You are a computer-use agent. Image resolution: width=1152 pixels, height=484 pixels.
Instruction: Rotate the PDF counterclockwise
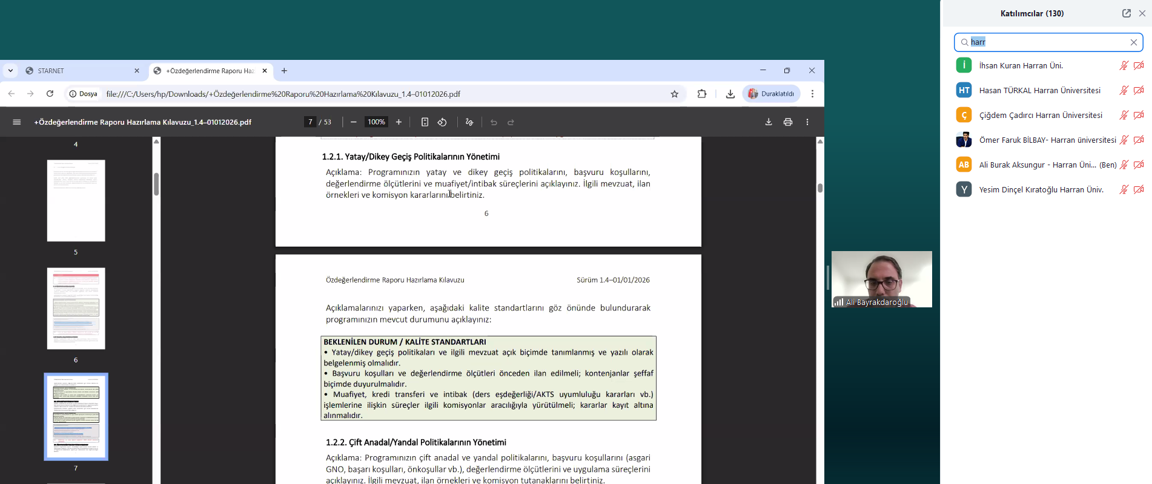(x=442, y=122)
